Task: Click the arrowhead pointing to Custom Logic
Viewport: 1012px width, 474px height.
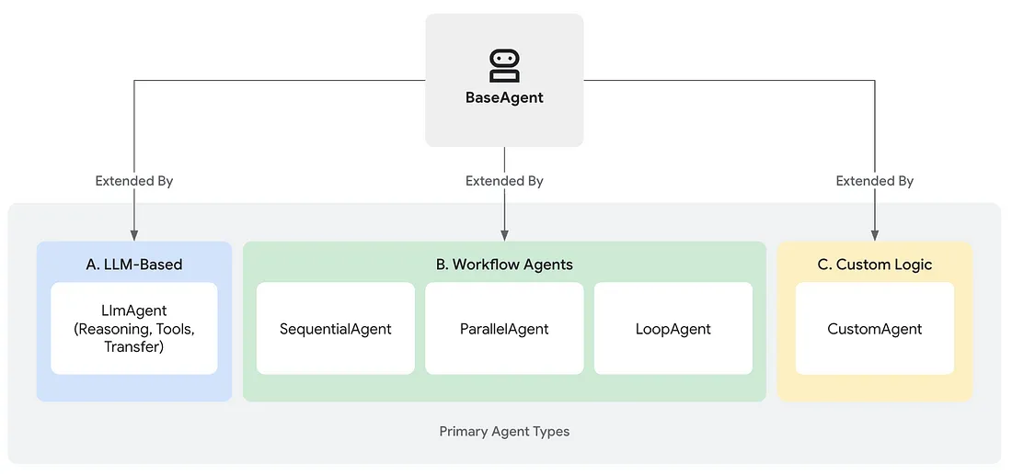Action: [x=875, y=236]
